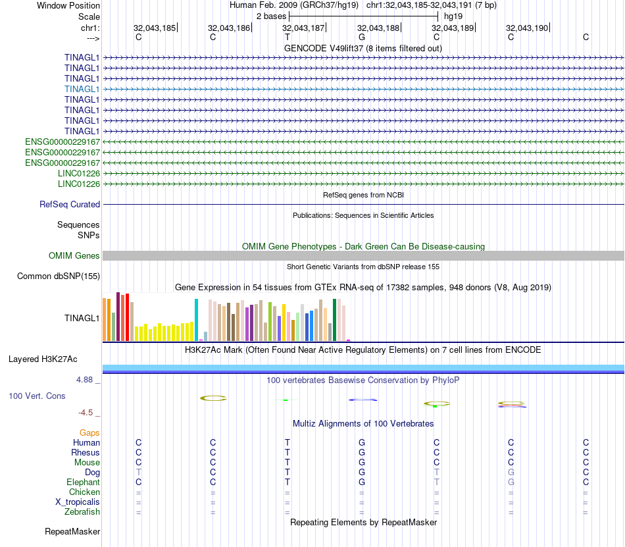Screen dimensions: 625x547
Task: Click the Elephant alignment row label
Action: pyautogui.click(x=83, y=482)
